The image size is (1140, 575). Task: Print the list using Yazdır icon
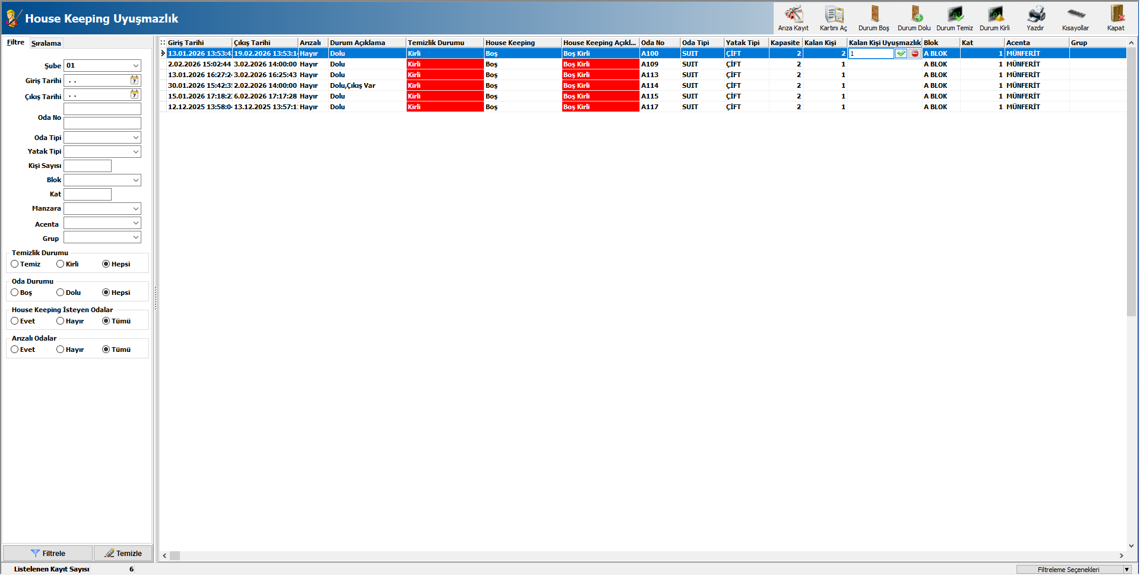tap(1035, 17)
